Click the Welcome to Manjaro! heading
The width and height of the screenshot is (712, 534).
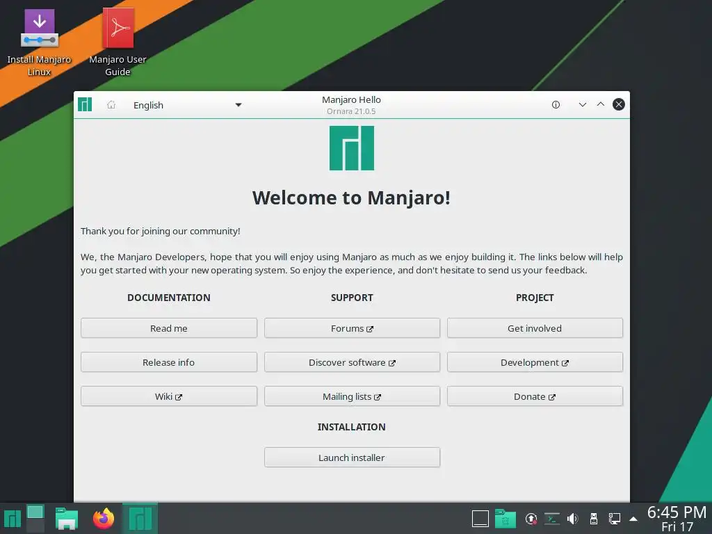point(351,197)
